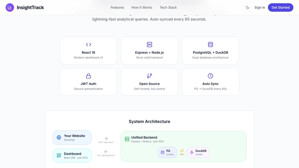Click the right arrow above POST /api/track
Screen dimensions: 299x168
[x=106, y=139]
